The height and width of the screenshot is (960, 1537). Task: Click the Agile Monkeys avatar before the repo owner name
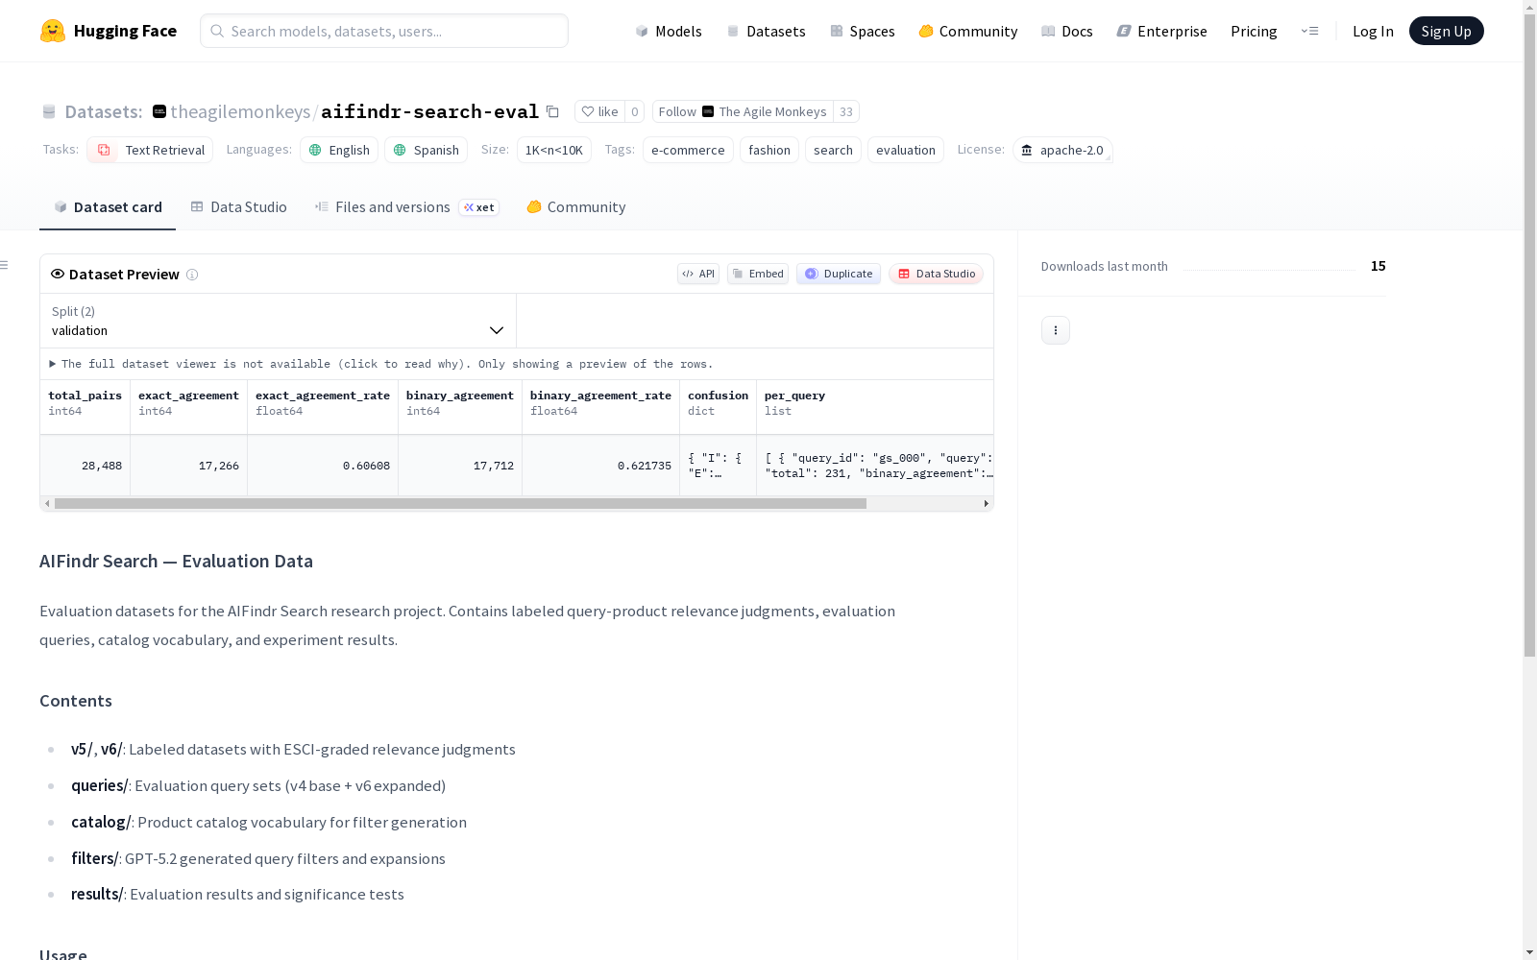[159, 111]
